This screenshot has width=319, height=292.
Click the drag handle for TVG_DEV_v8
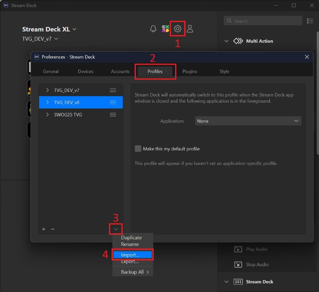click(113, 102)
